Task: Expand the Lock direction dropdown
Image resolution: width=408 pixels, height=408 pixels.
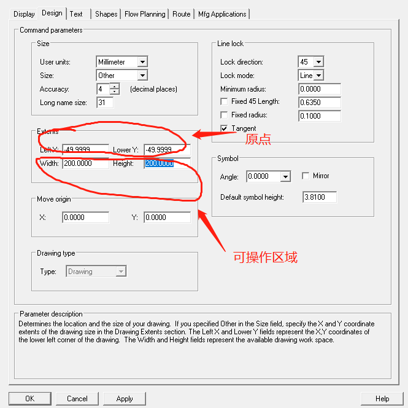Action: click(x=318, y=62)
